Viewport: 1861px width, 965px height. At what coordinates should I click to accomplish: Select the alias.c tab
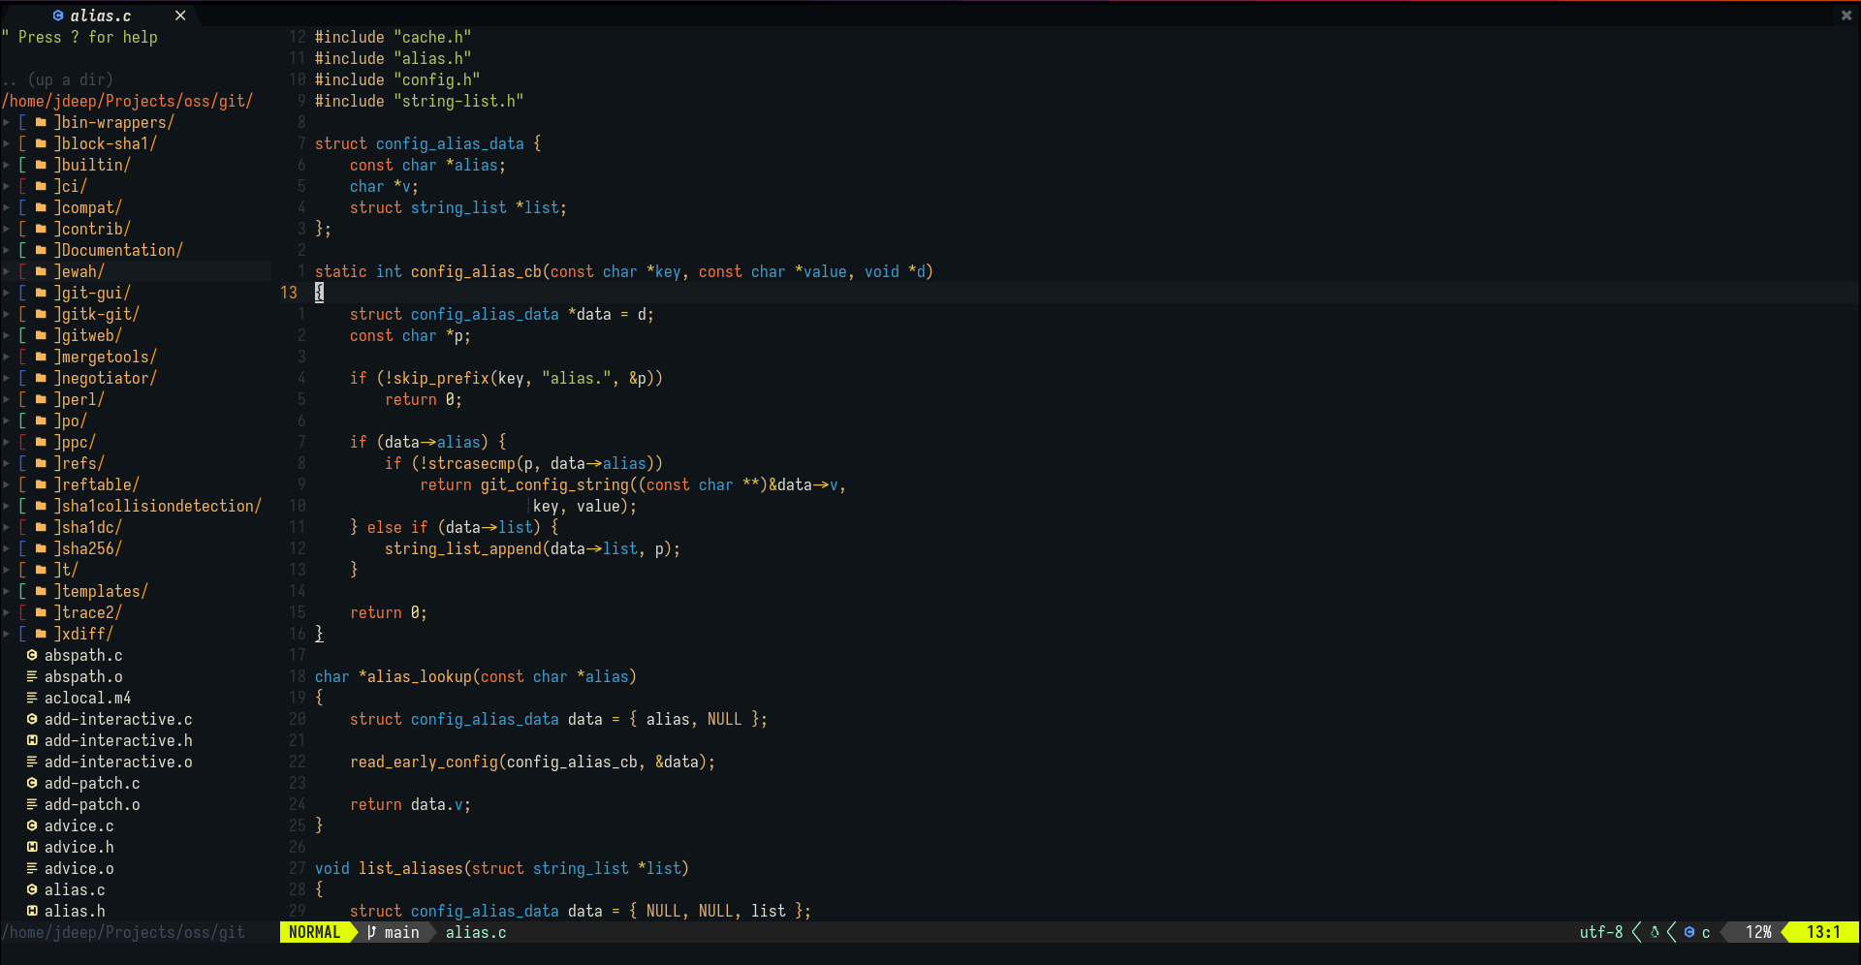pyautogui.click(x=102, y=16)
